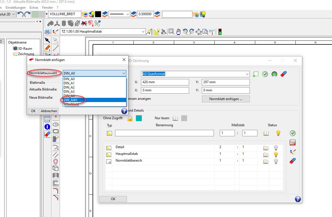Open the TZ 1.00:1.00 Hauptmaßstab scale dropdown

tap(103, 31)
